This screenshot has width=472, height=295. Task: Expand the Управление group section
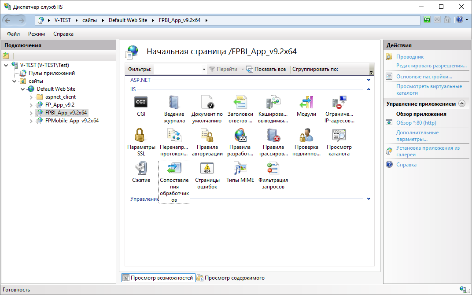point(369,199)
